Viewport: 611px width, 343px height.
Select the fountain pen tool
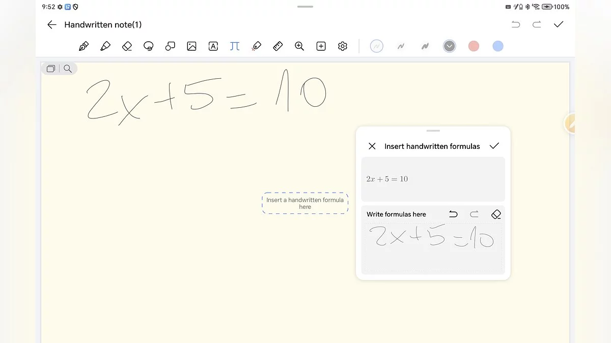(84, 46)
